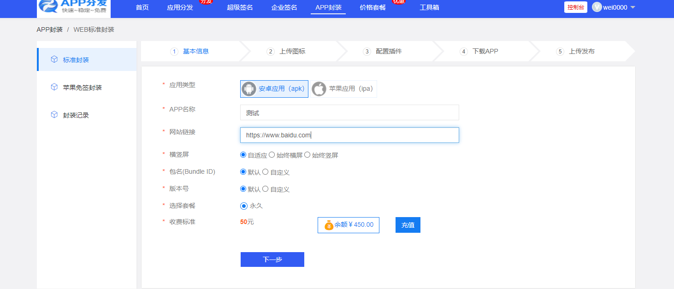Expand the wei0000 account dropdown arrow
The width and height of the screenshot is (674, 289).
(x=633, y=7)
